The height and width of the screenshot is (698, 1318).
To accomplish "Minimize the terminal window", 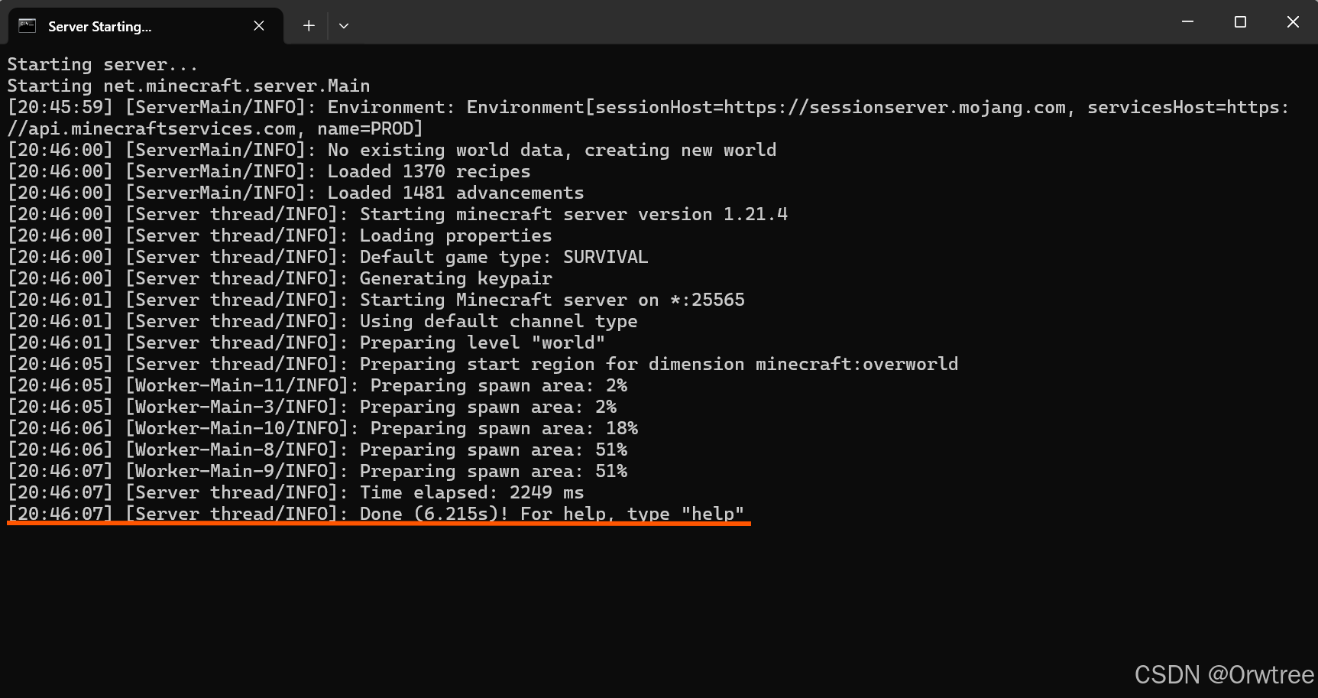I will pyautogui.click(x=1187, y=22).
